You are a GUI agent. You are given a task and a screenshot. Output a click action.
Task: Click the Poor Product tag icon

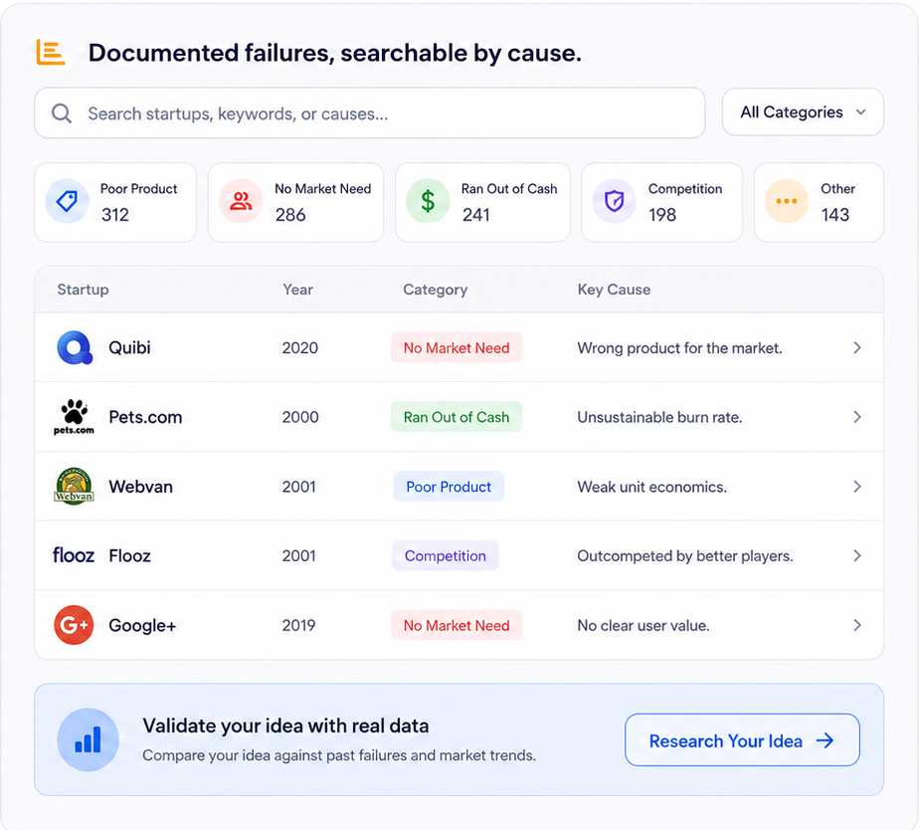point(67,201)
